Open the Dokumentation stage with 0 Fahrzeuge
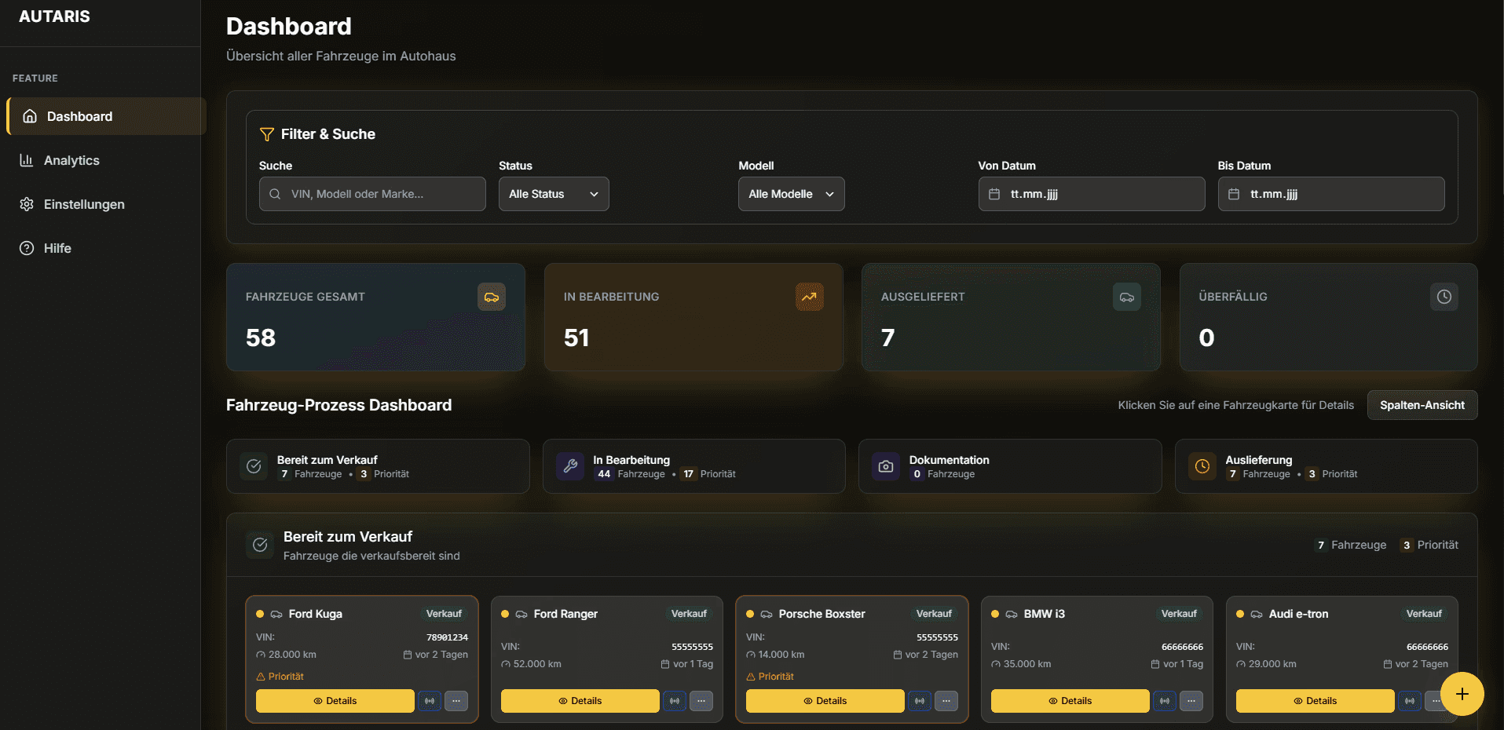This screenshot has width=1504, height=730. 1010,466
